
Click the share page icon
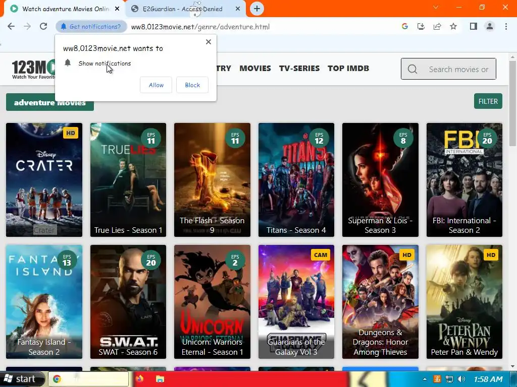tap(437, 26)
